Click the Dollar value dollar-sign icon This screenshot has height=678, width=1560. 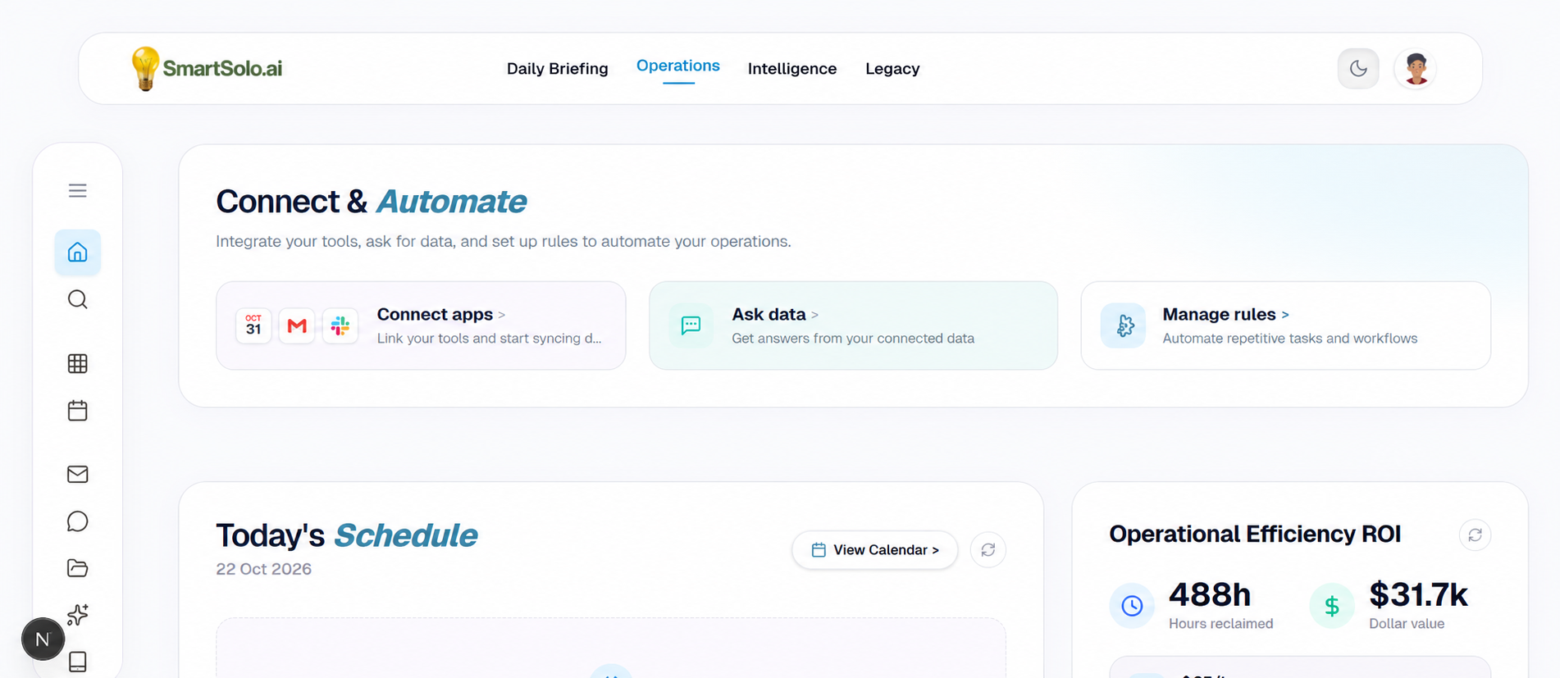pos(1332,606)
